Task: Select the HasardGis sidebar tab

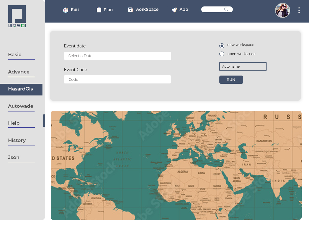Action: tap(21, 90)
